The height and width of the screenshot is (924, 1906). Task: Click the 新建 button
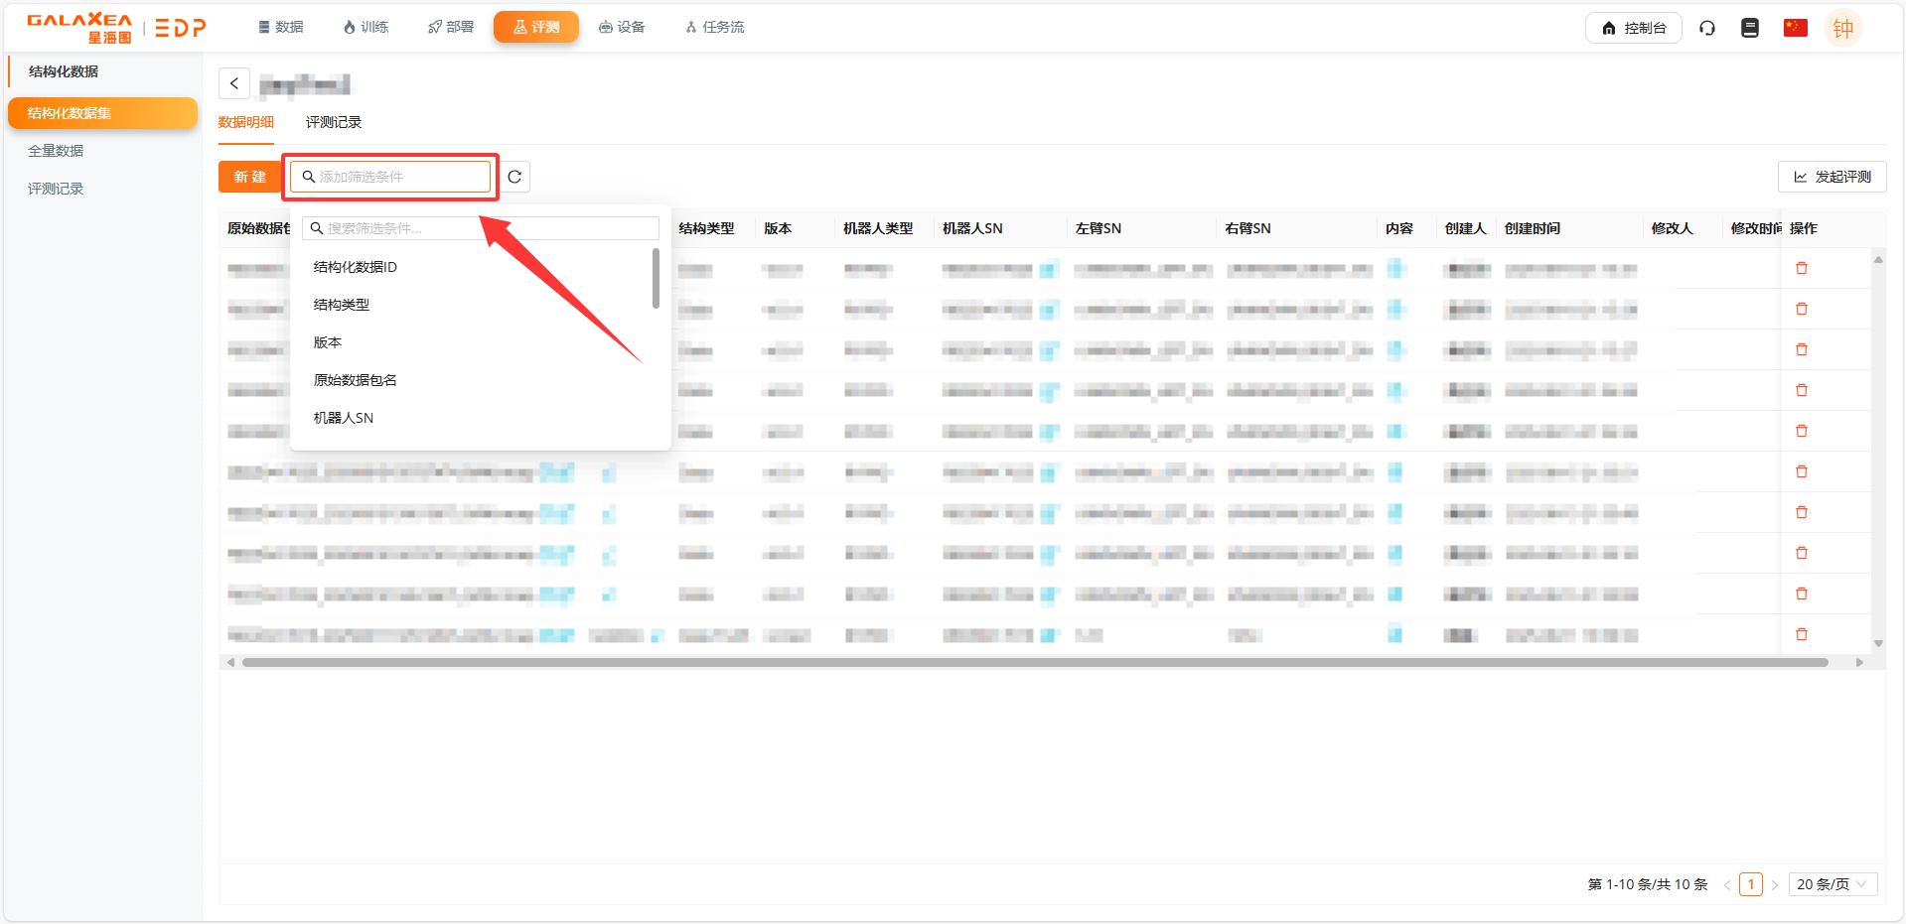coord(249,177)
